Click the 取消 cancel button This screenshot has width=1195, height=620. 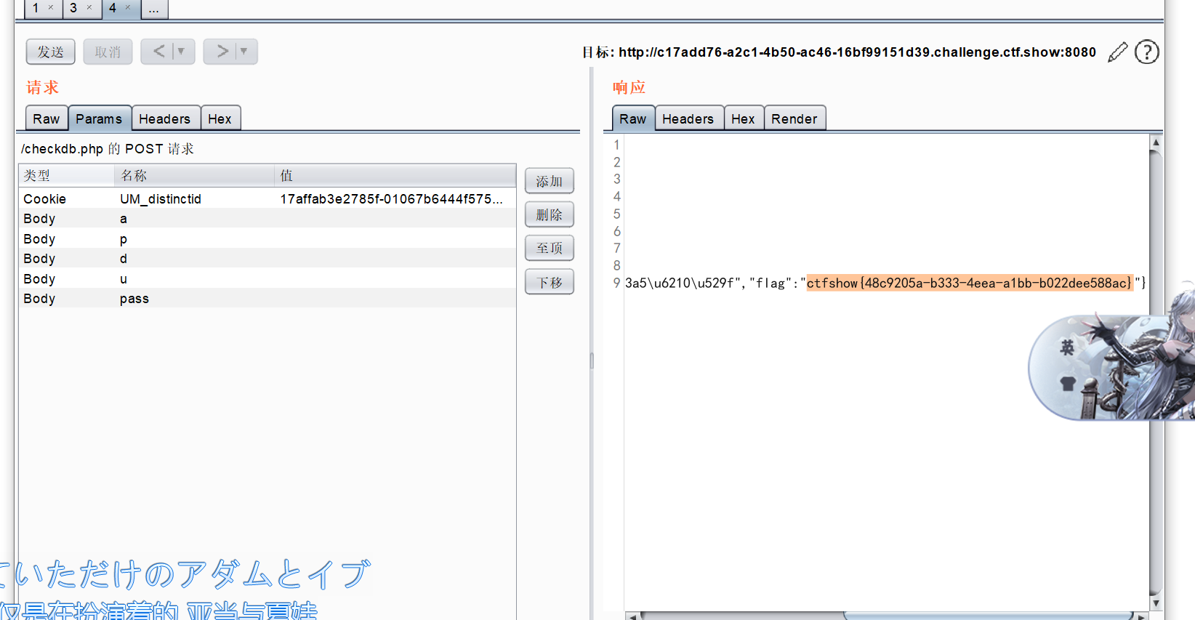coord(108,52)
